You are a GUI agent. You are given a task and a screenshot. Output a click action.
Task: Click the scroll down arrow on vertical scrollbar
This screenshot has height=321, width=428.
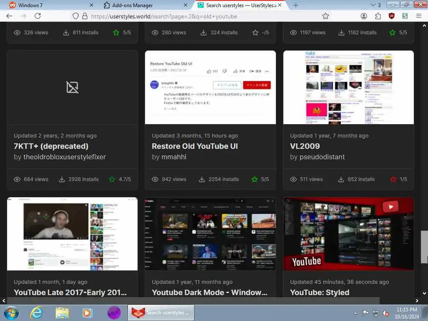[424, 293]
